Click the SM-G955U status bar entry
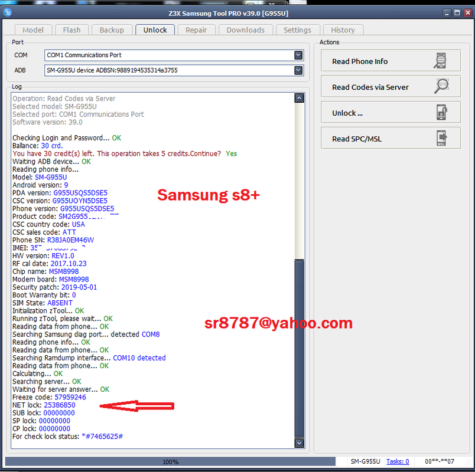 [x=365, y=461]
